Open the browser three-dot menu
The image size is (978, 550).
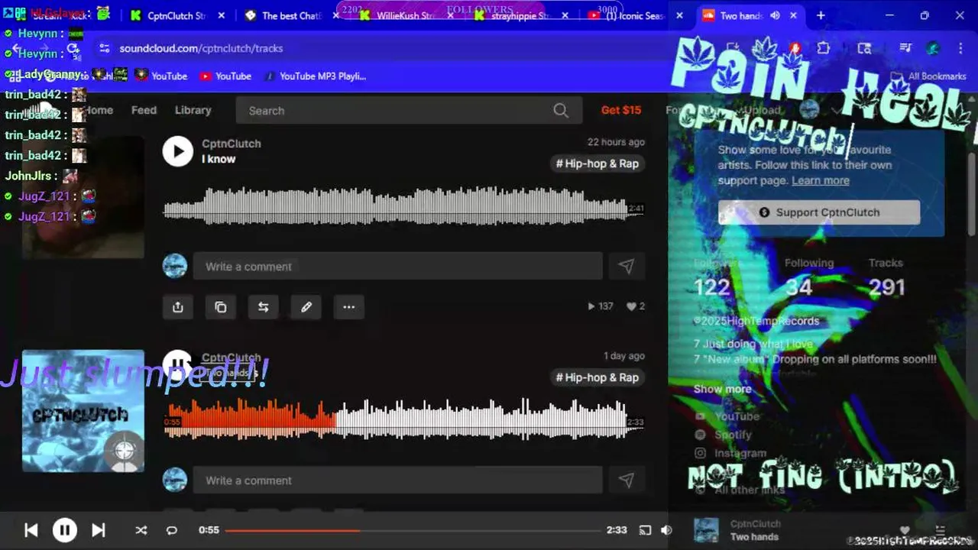960,48
